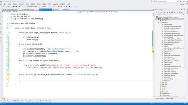The image size is (188, 105).
Task: Click the Sign in link
Action: [182, 4]
